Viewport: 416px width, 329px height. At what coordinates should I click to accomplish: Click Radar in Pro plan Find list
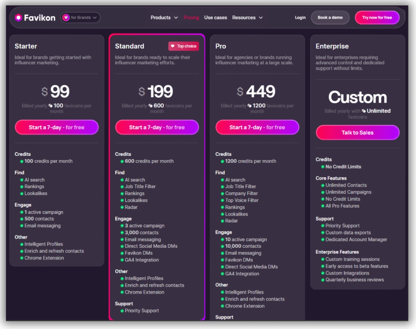231,221
